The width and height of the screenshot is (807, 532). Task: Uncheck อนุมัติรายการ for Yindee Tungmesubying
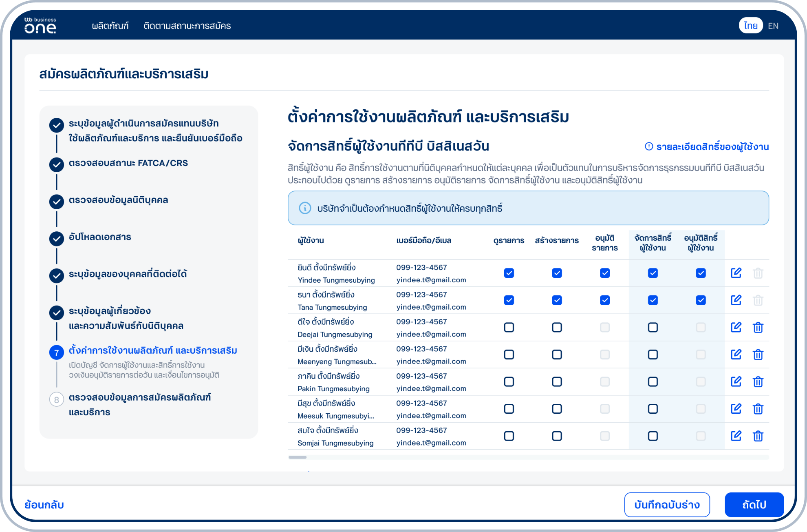605,273
